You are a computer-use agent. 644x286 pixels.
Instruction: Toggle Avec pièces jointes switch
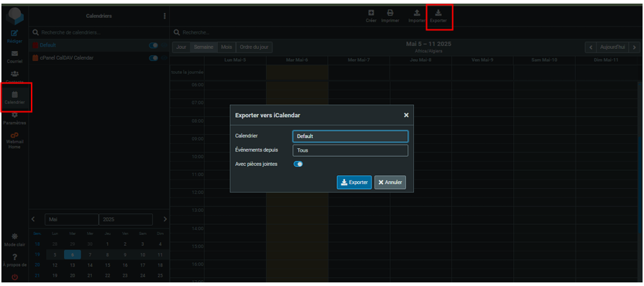tap(298, 164)
